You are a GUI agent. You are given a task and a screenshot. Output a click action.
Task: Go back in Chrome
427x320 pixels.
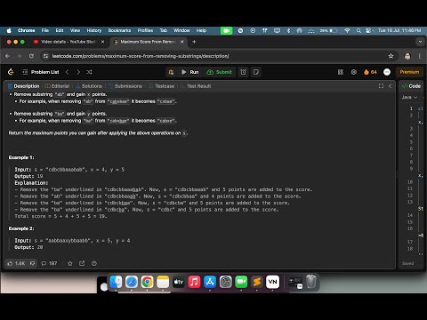pyautogui.click(x=8, y=56)
